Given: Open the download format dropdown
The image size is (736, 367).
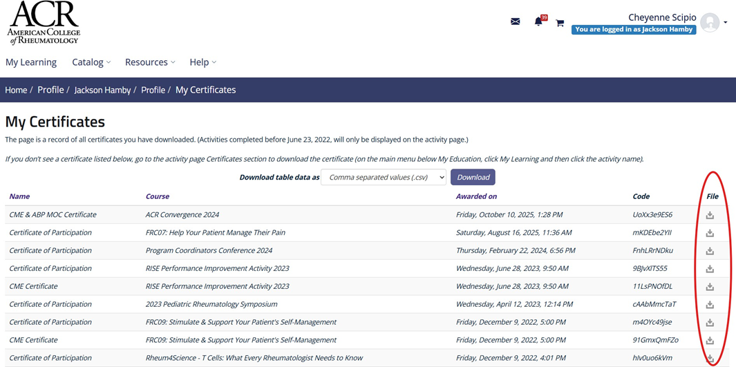Looking at the screenshot, I should (x=384, y=178).
